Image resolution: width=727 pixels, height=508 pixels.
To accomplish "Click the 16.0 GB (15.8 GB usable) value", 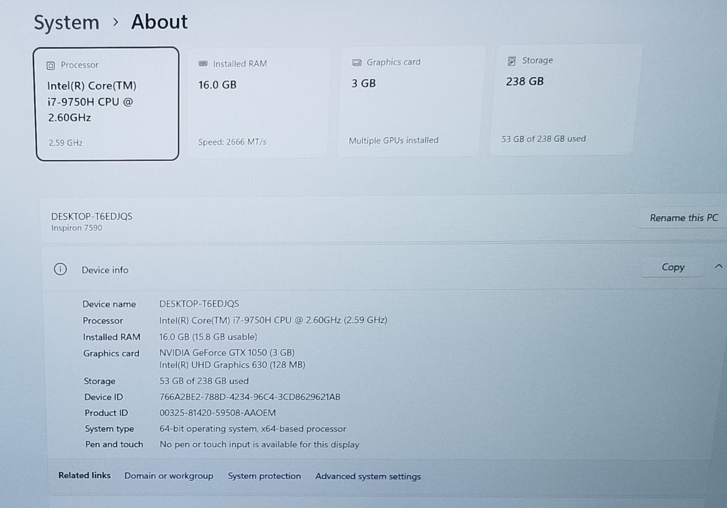I will pyautogui.click(x=208, y=337).
